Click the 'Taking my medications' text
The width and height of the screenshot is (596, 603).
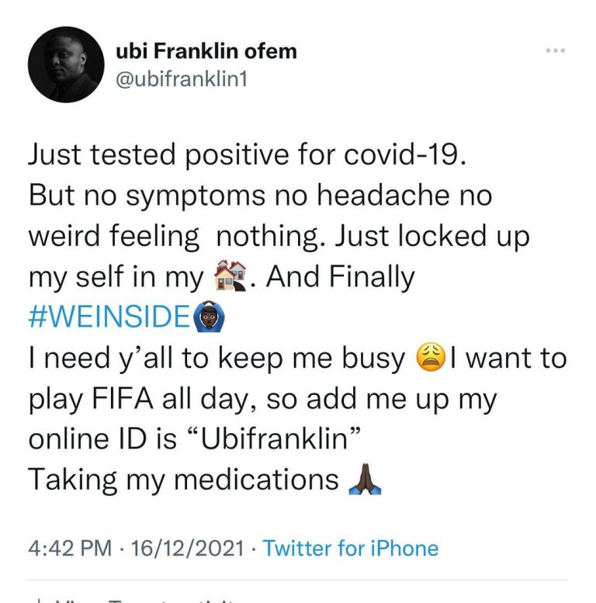click(x=183, y=480)
